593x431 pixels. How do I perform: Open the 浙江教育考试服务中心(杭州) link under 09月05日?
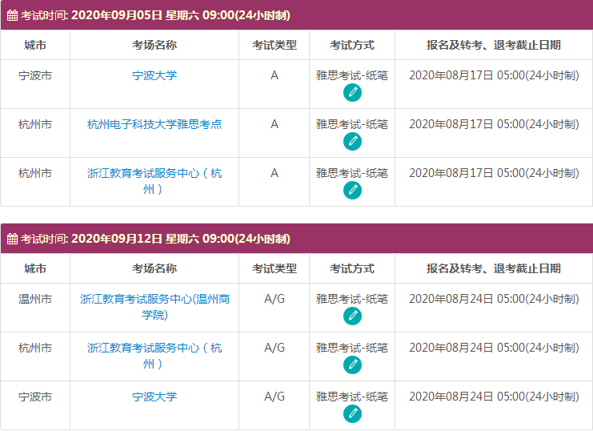tap(154, 181)
